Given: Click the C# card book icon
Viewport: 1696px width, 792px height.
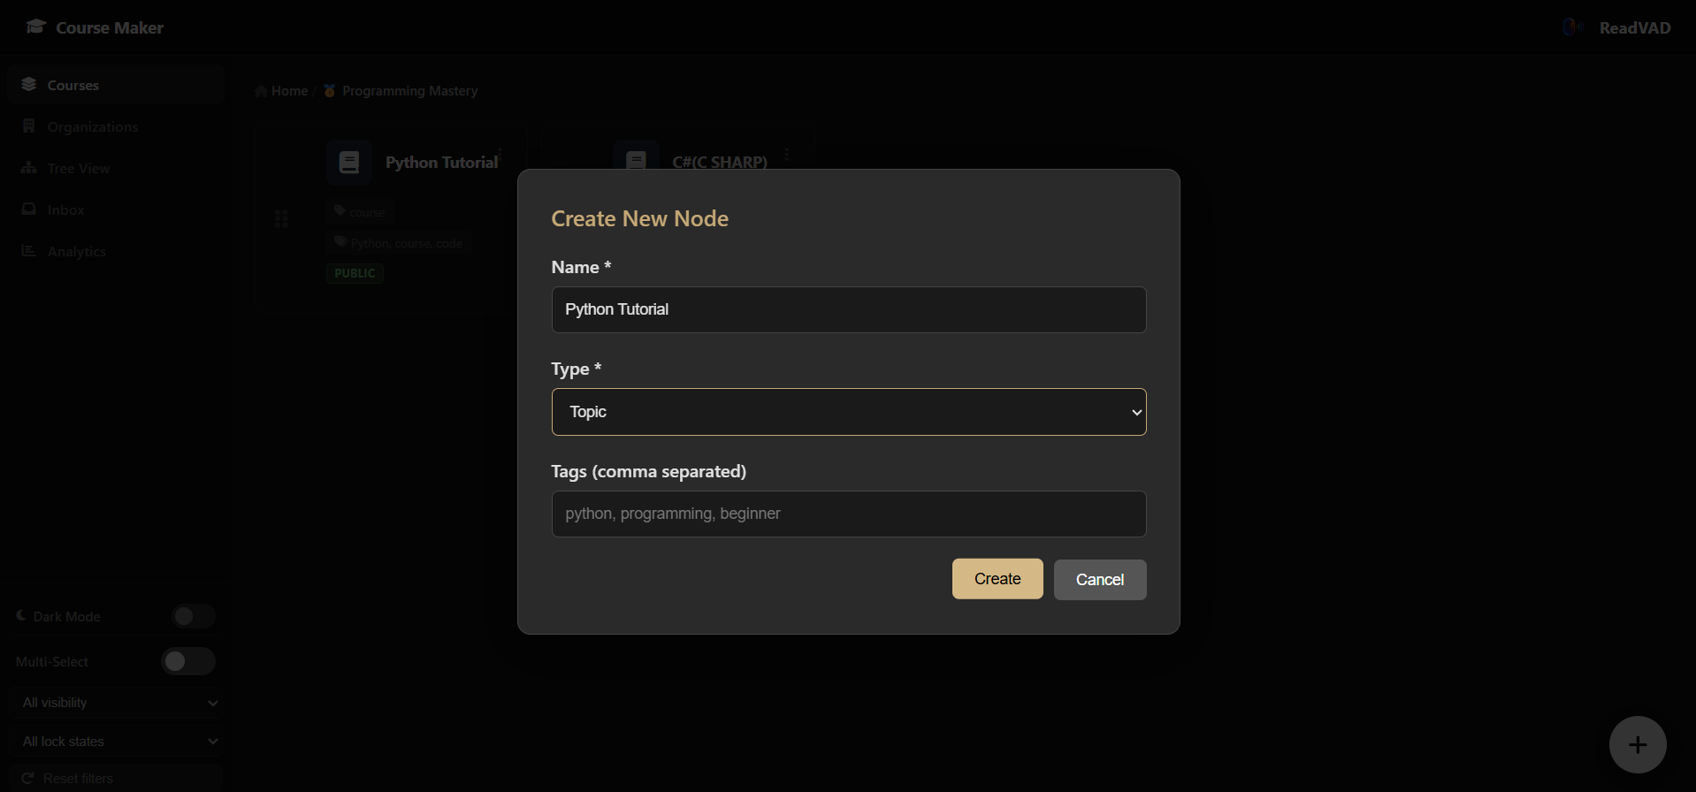Looking at the screenshot, I should [x=637, y=160].
